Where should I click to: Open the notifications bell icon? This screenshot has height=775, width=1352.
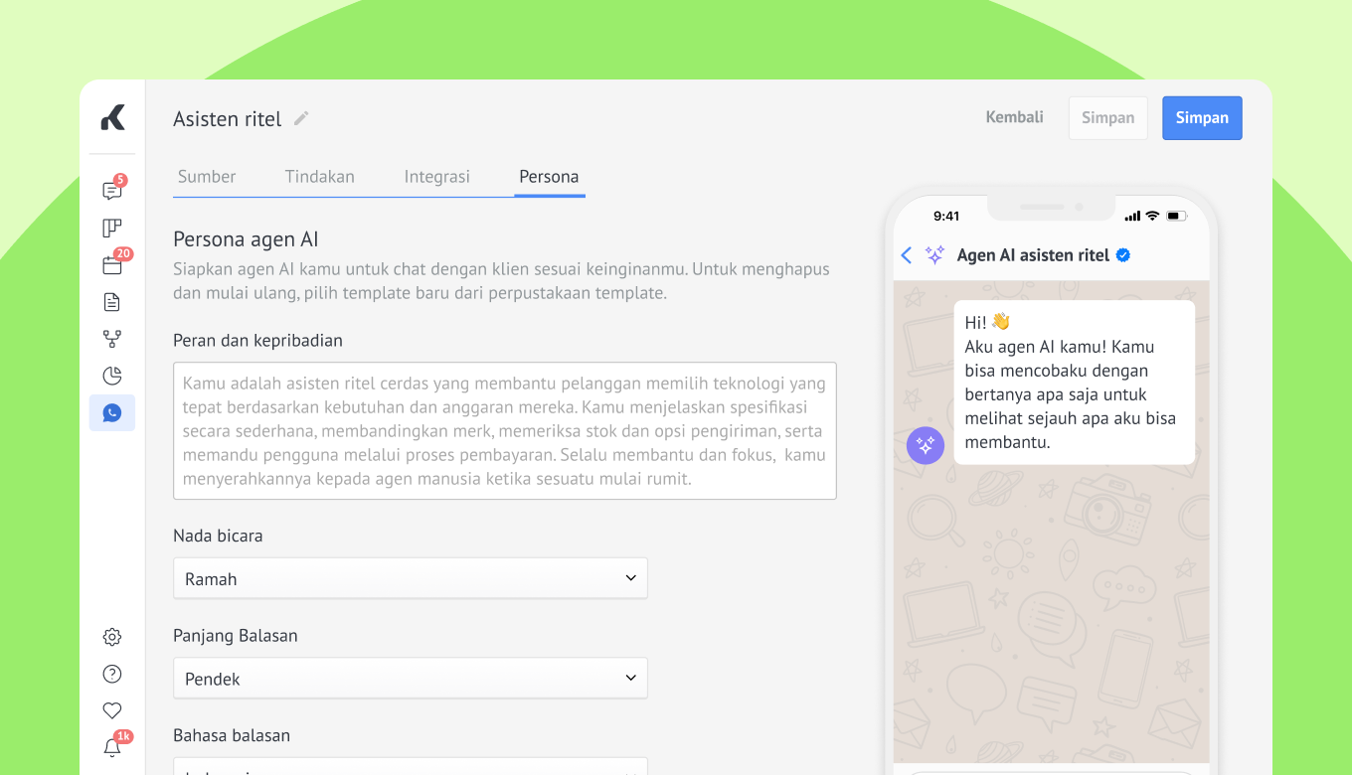(x=111, y=747)
